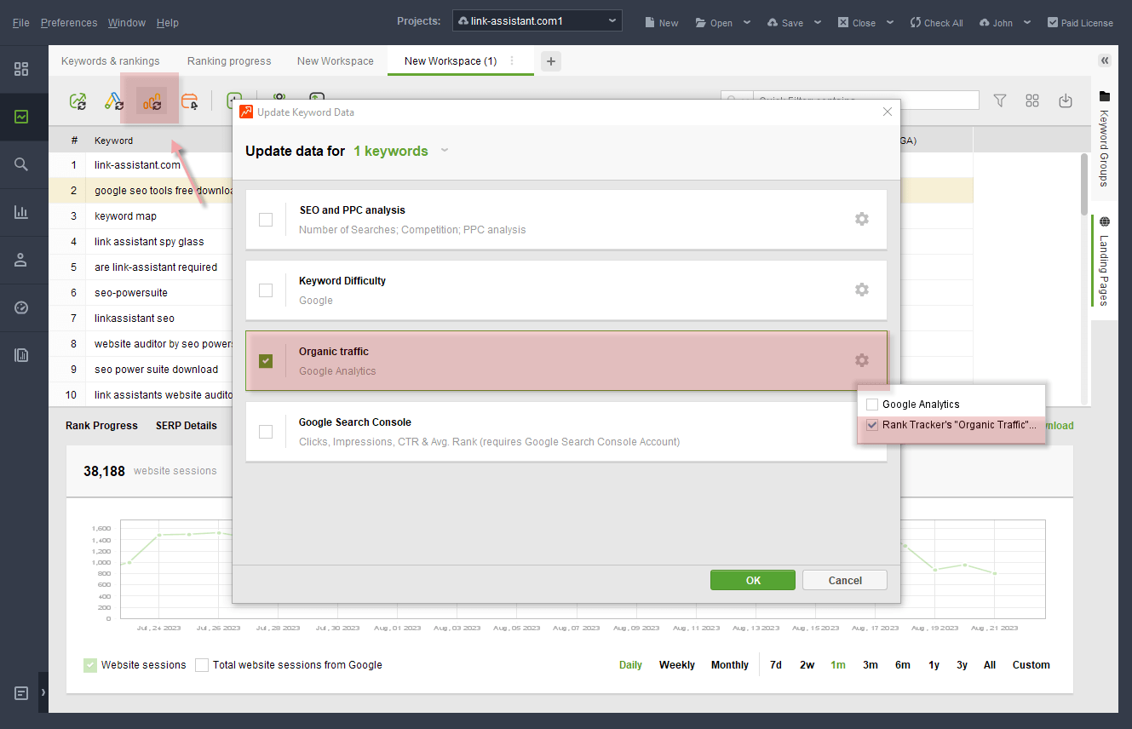
Task: Open the Dashboard grid icon in sidebar
Action: pos(21,69)
